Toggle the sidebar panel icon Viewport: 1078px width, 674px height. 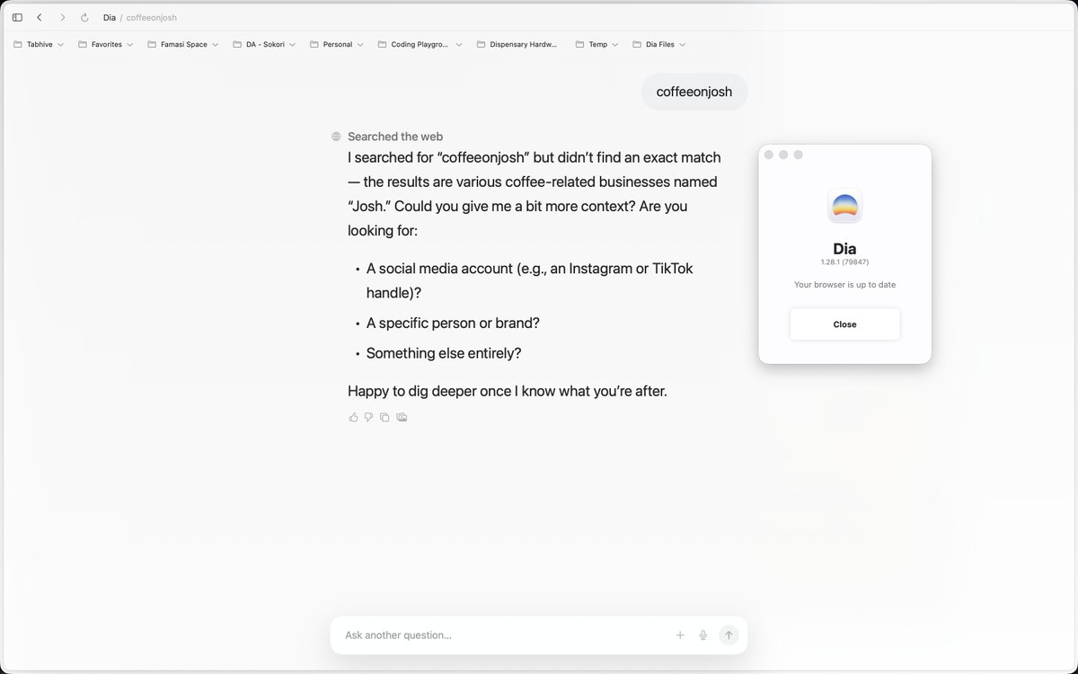pyautogui.click(x=17, y=17)
